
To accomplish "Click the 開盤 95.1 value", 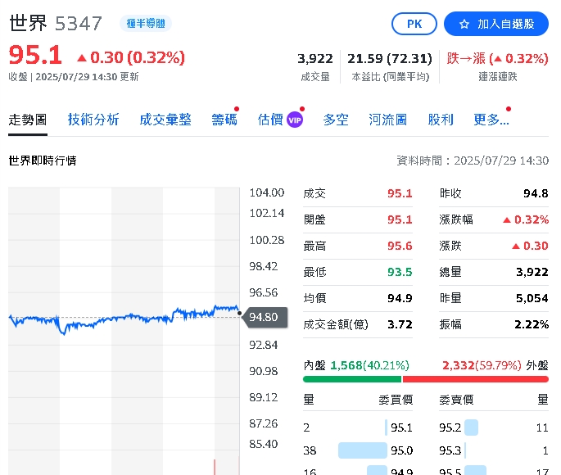I will tap(400, 219).
